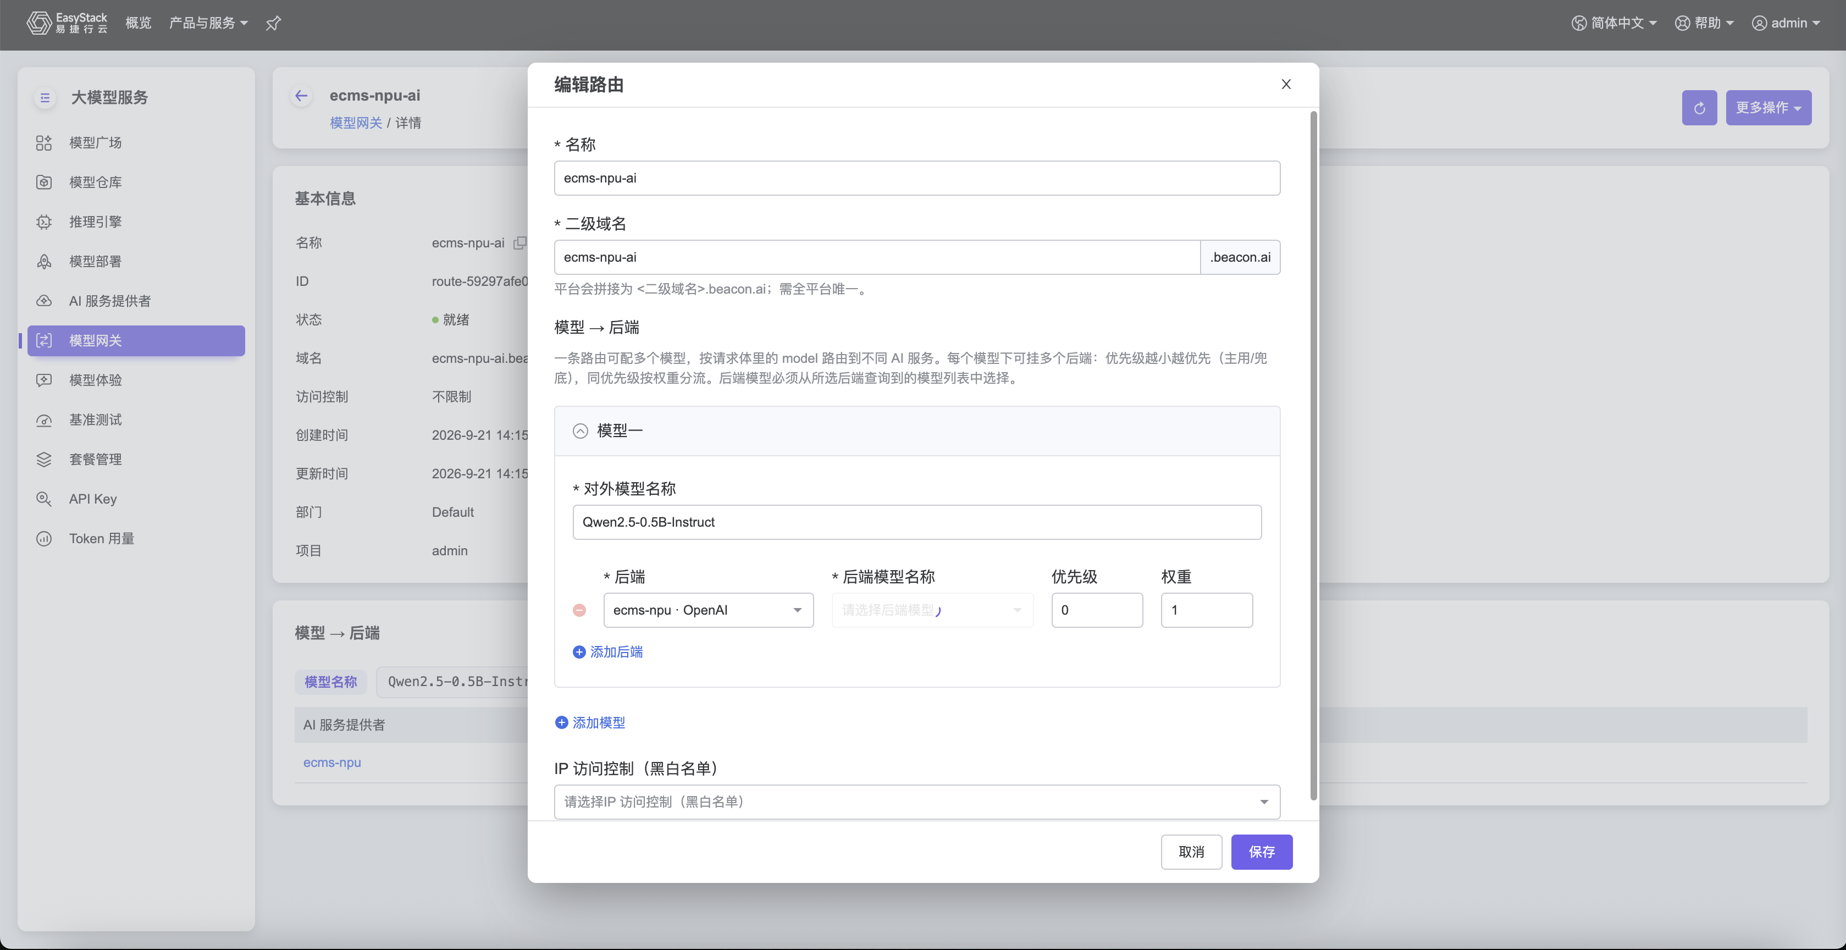This screenshot has width=1846, height=950.
Task: Open the 产品与服务 menu
Action: [x=208, y=23]
